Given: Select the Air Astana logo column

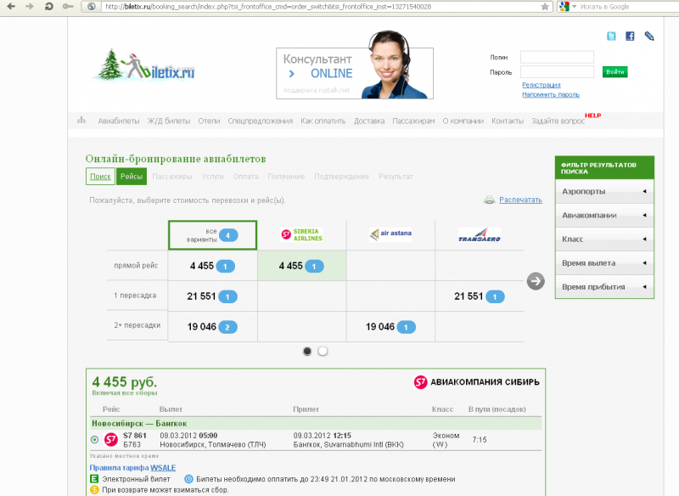Looking at the screenshot, I should [x=390, y=234].
